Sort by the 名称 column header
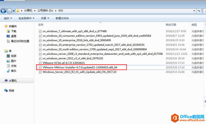This screenshot has width=206, height=124. tap(41, 25)
